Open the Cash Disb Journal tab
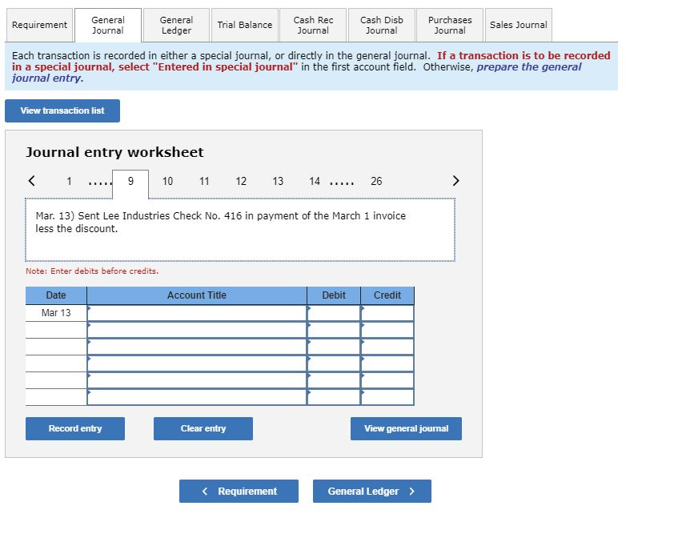Viewport: 678px width, 546px height. (381, 25)
